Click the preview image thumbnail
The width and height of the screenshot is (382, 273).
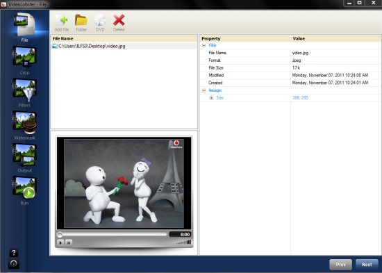[x=124, y=183]
